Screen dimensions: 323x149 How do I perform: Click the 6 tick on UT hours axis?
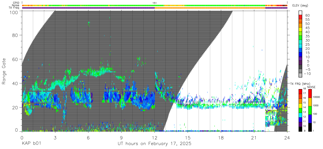pyautogui.click(x=88, y=138)
